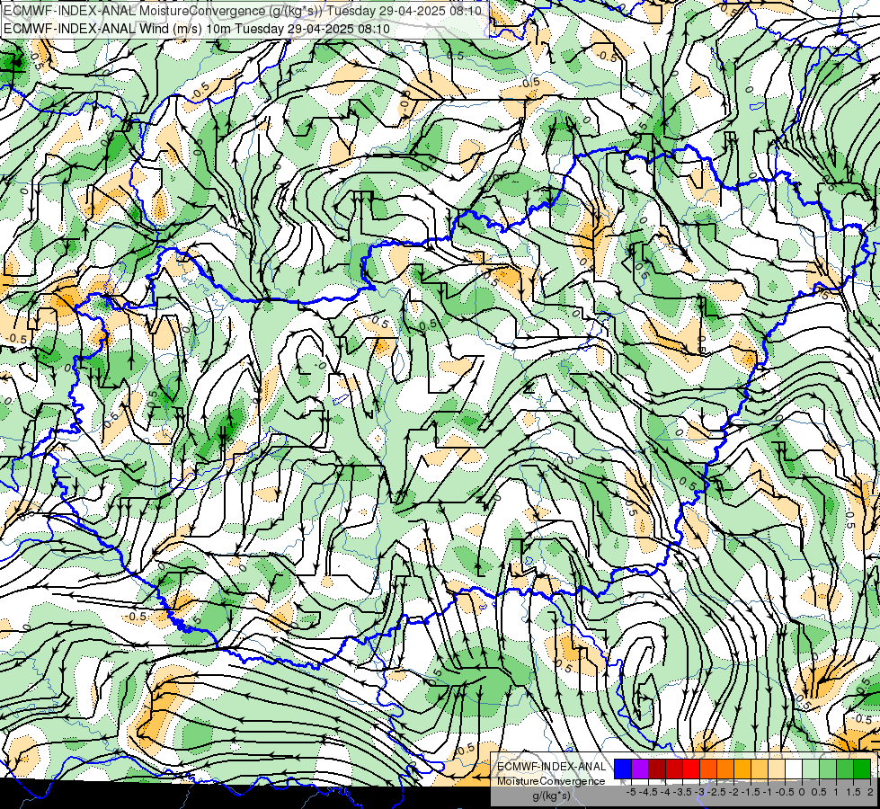Click the 'Wind (m/s) 10m' title line

[197, 29]
